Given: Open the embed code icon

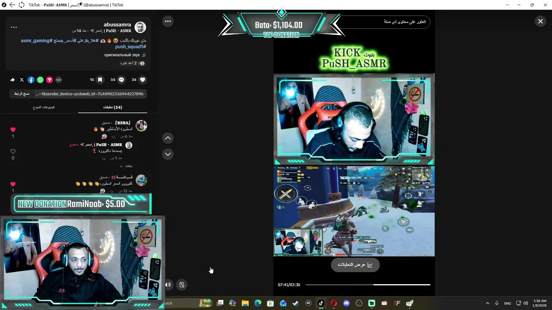Looking at the screenshot, I should coord(59,80).
